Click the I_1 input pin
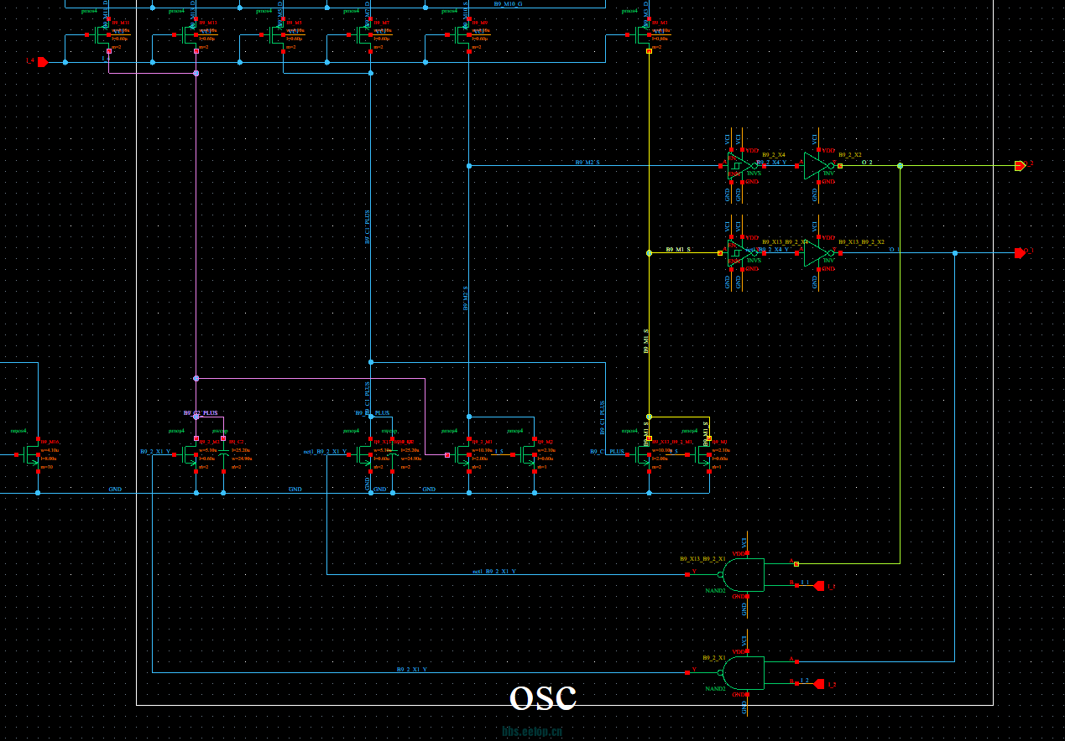Image resolution: width=1065 pixels, height=741 pixels. pyautogui.click(x=820, y=586)
